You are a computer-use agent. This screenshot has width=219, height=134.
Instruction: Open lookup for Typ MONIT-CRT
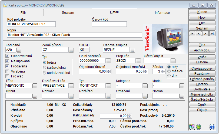pyautogui.click(x=108, y=86)
